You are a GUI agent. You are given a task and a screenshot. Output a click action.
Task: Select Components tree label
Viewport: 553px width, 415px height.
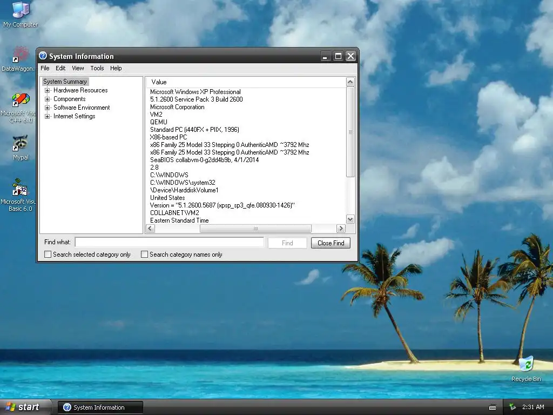[x=70, y=99]
